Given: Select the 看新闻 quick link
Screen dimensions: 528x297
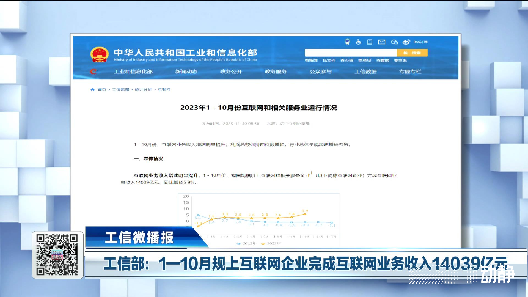Looking at the screenshot, I should (x=311, y=61).
